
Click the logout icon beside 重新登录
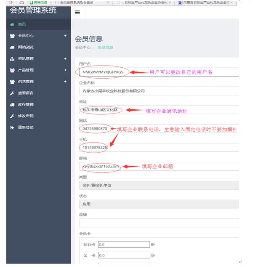12,127
